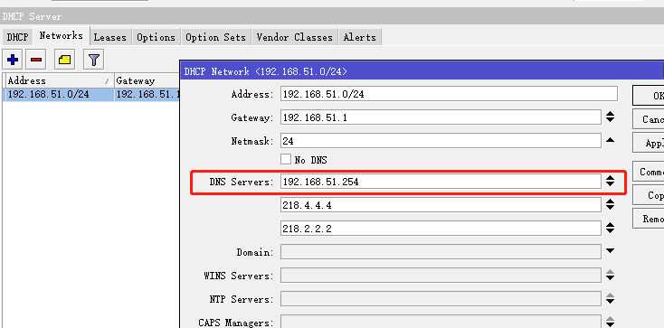Click the Netmask input field
The width and height of the screenshot is (664, 328).
point(441,141)
